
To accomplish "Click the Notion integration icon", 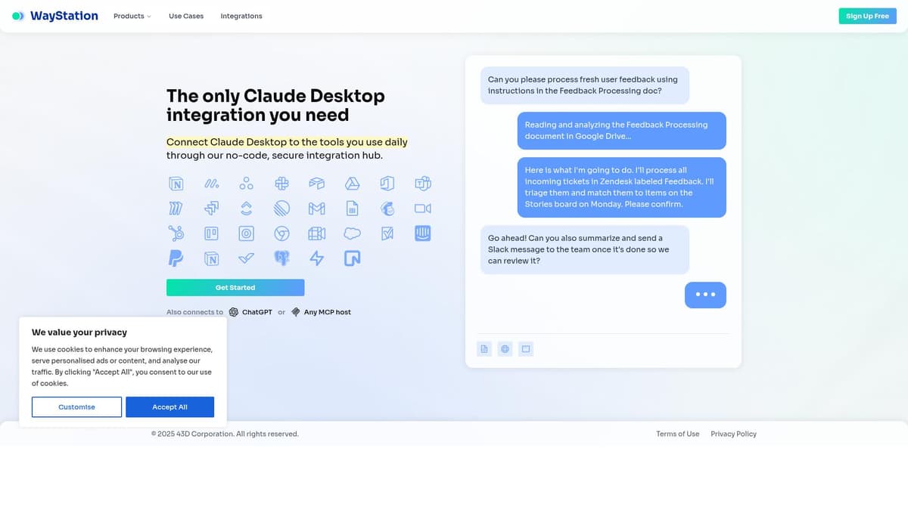I will pyautogui.click(x=176, y=183).
